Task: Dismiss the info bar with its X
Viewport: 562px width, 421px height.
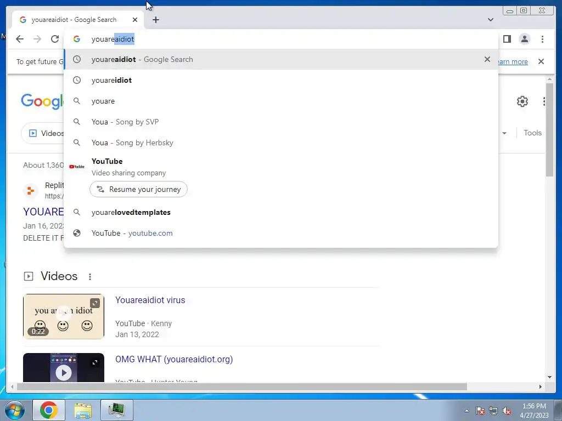Action: click(x=541, y=61)
